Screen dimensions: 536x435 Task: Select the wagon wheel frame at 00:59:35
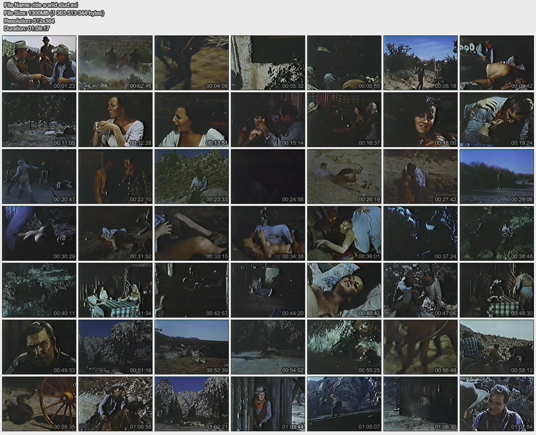coord(39,404)
